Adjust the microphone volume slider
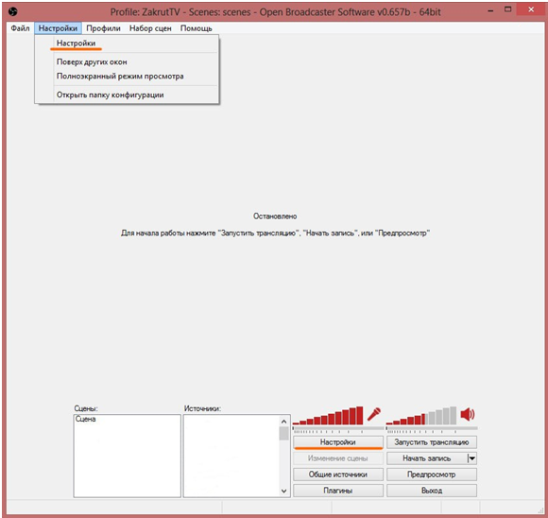 pos(338,428)
